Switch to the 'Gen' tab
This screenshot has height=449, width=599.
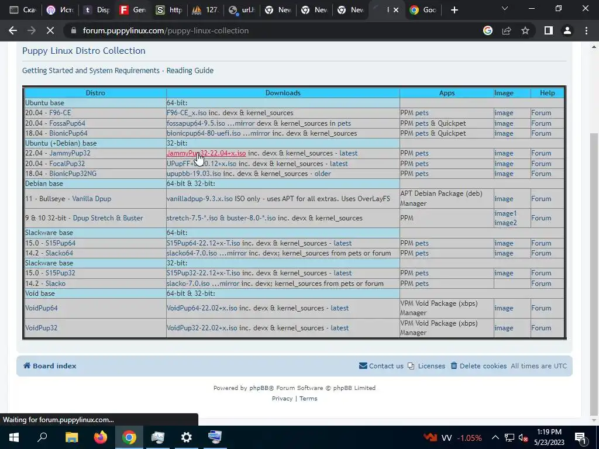pos(133,10)
